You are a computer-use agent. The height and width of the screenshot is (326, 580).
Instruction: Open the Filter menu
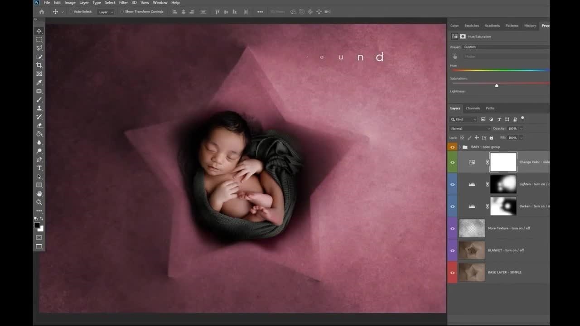click(x=123, y=3)
